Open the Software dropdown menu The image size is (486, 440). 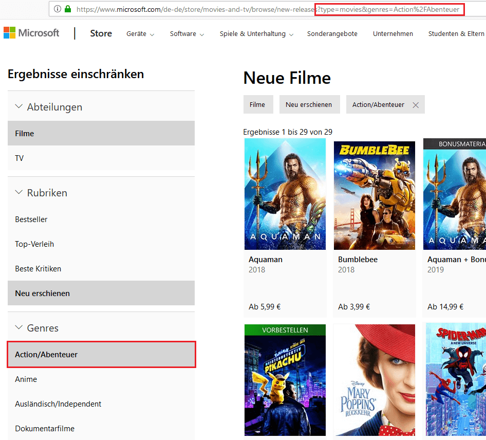tap(187, 34)
